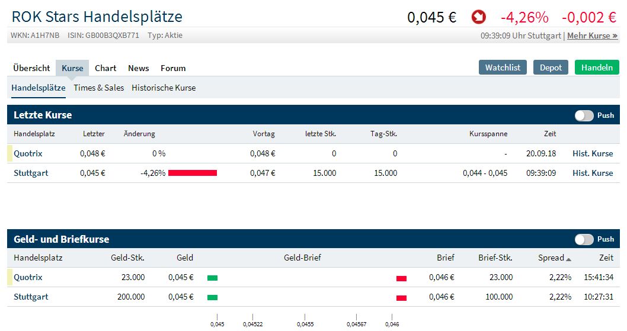
Task: Open the Mehr Kurse link
Action: tap(592, 36)
